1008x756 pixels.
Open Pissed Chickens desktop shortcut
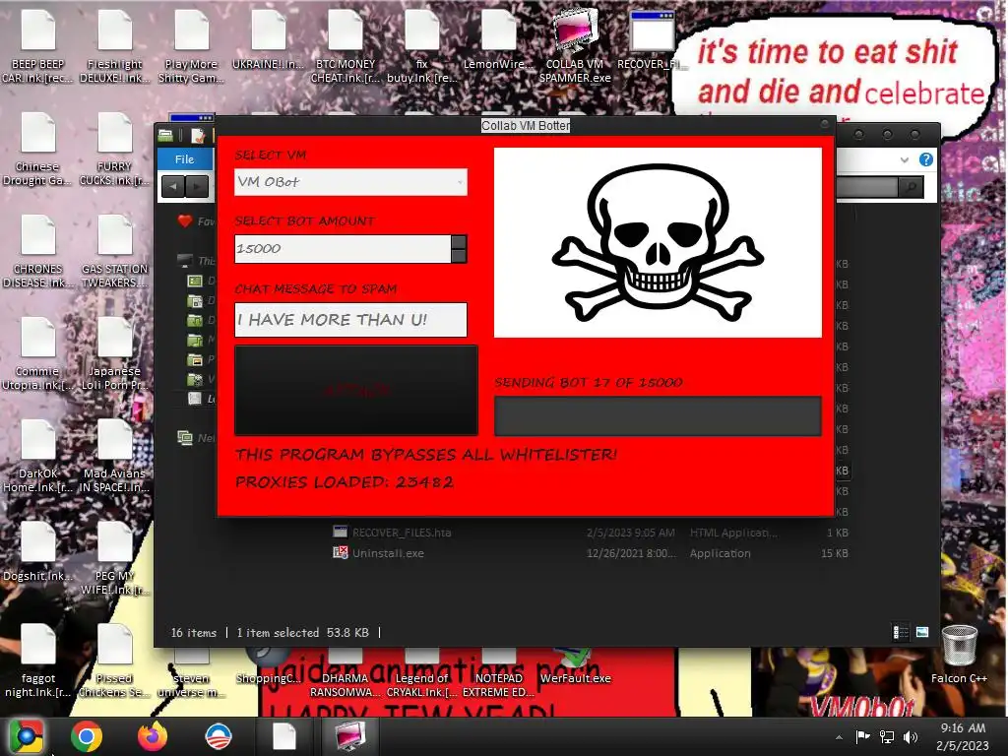[114, 661]
